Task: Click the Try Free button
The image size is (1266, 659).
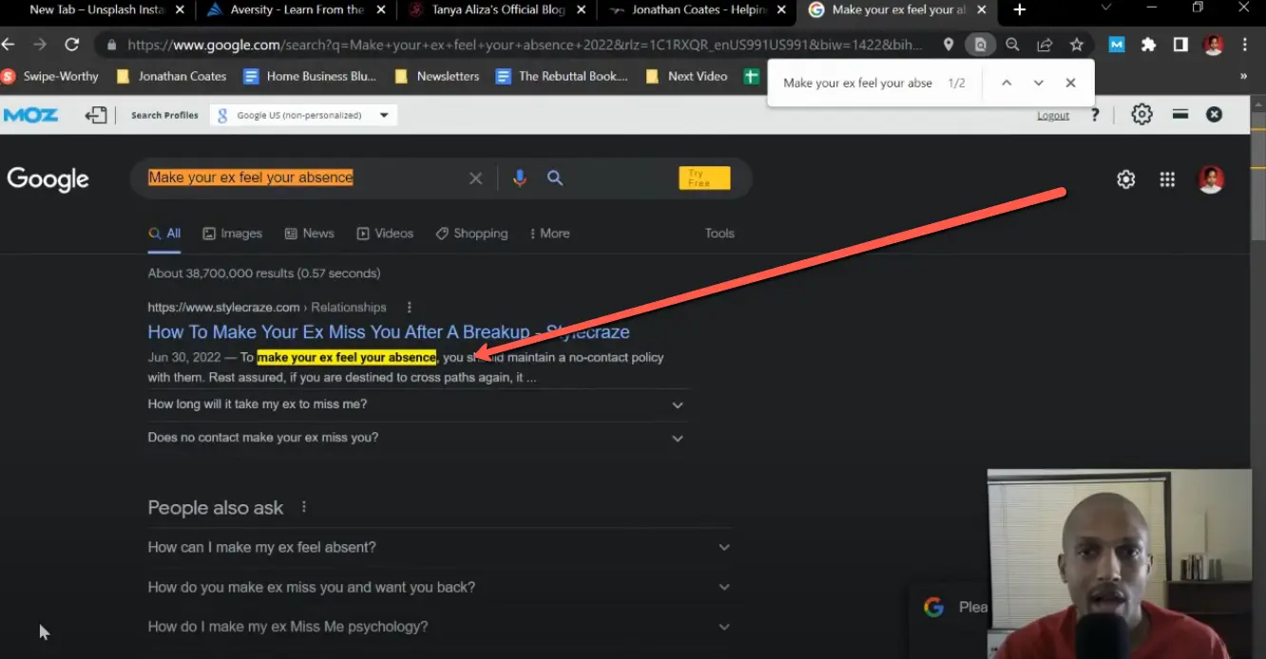Action: pyautogui.click(x=703, y=177)
